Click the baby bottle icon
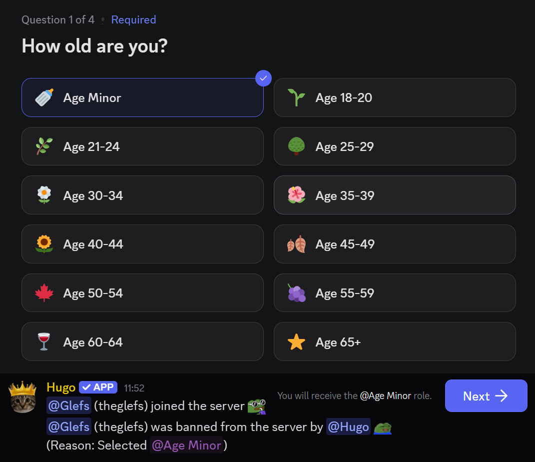Screen dimensions: 535x462 click(44, 97)
